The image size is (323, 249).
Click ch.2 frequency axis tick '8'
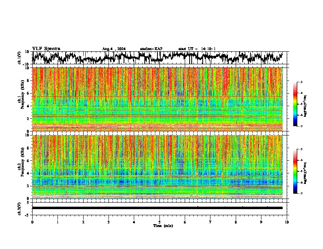click(29, 148)
